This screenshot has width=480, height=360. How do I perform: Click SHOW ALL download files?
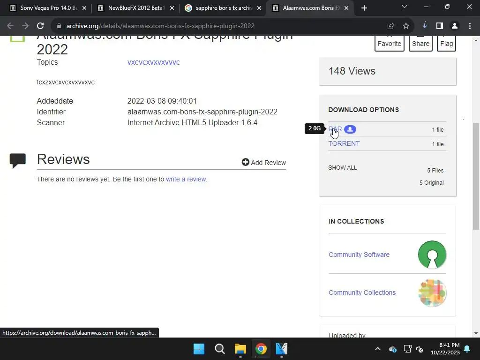343,168
